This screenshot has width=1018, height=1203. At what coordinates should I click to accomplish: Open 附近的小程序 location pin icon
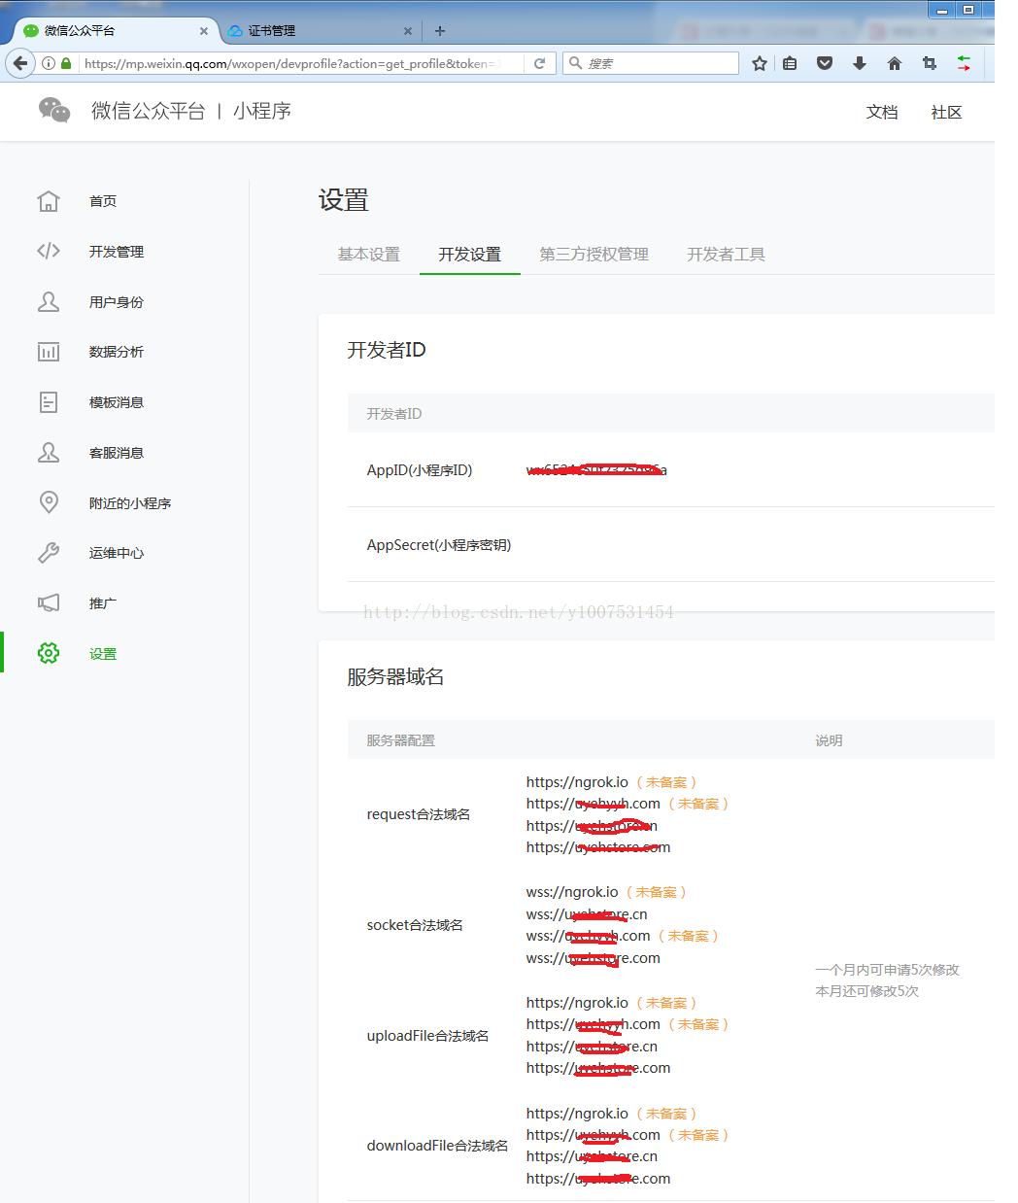point(49,502)
